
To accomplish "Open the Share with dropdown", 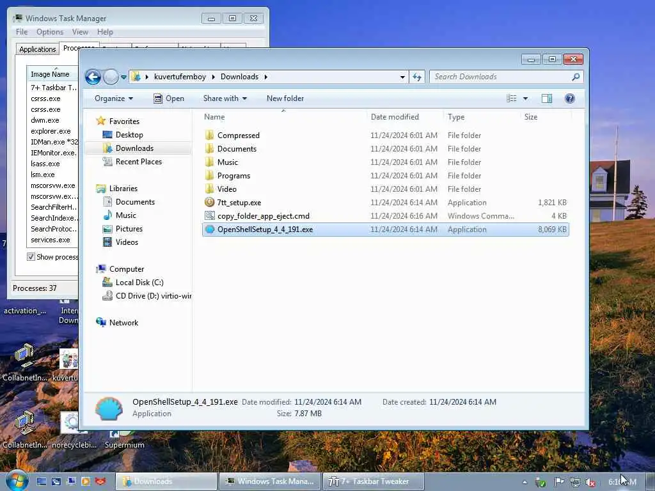I will click(225, 98).
